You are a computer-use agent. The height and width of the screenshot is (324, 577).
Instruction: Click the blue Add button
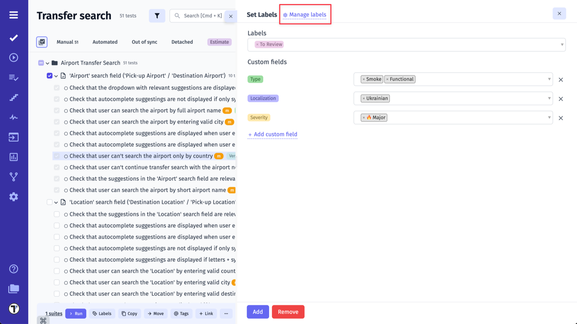(257, 311)
